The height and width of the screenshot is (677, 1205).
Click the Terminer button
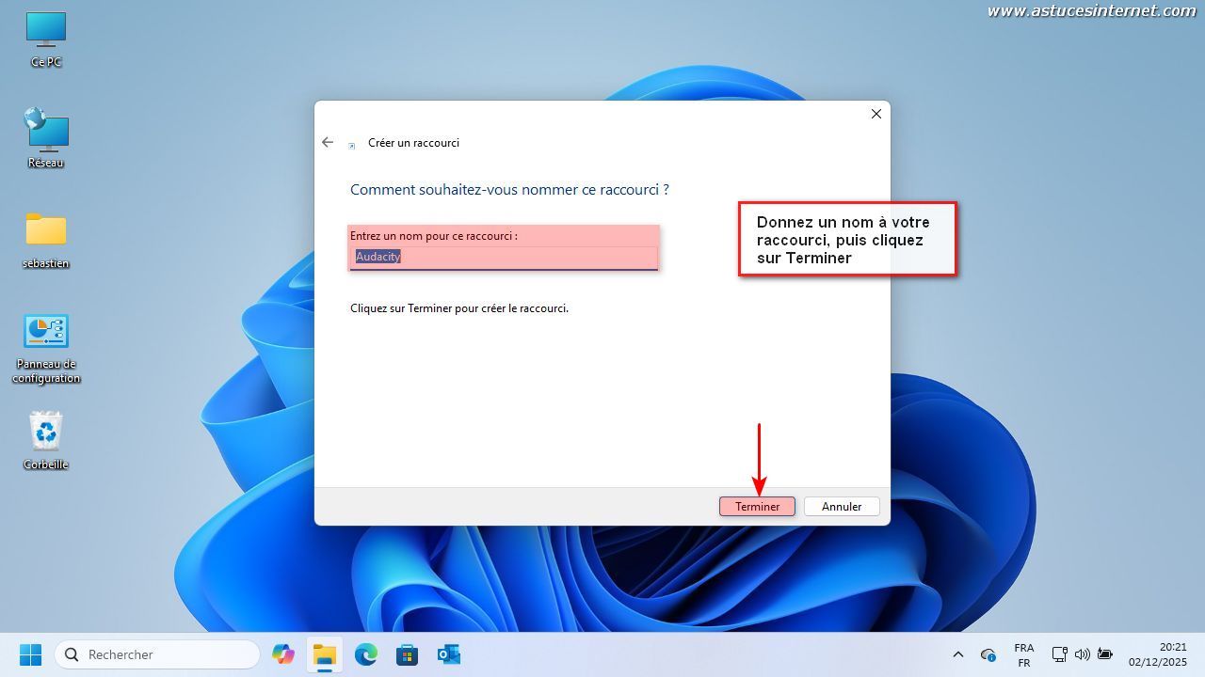click(x=757, y=506)
